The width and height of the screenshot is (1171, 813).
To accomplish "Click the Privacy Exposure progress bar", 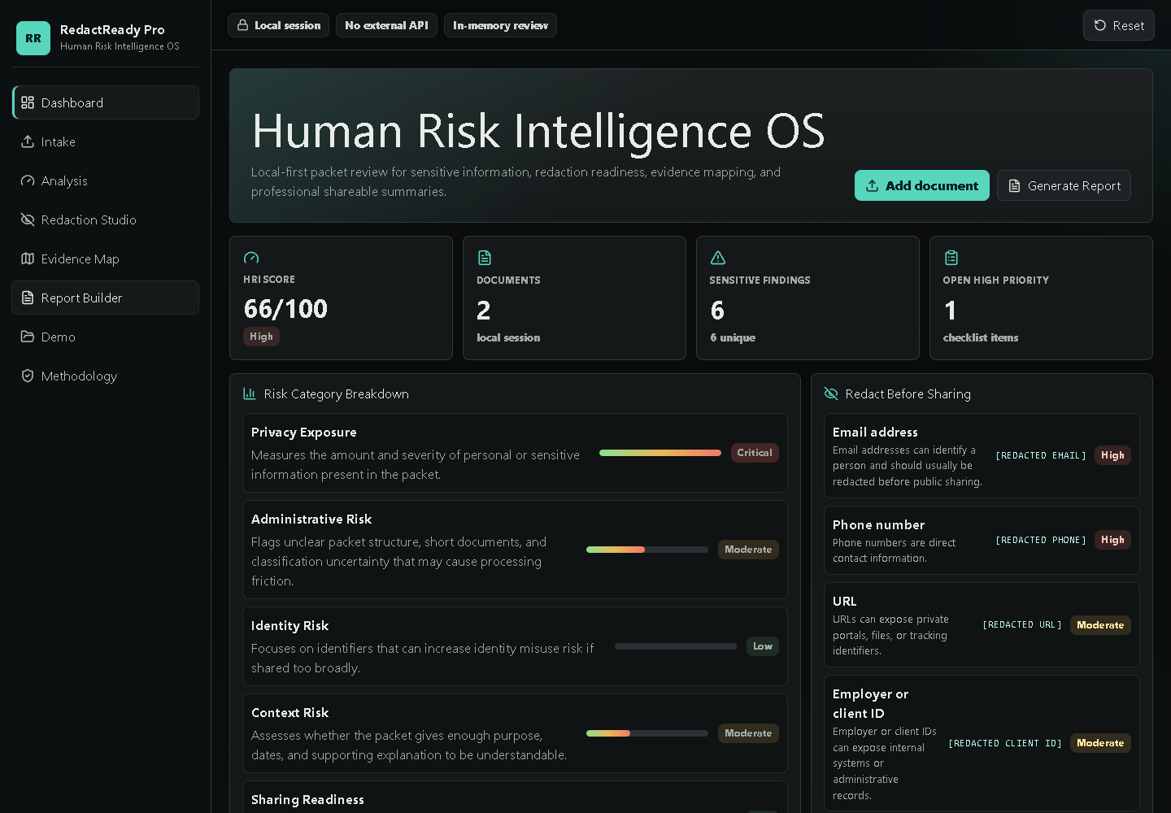I will click(660, 453).
